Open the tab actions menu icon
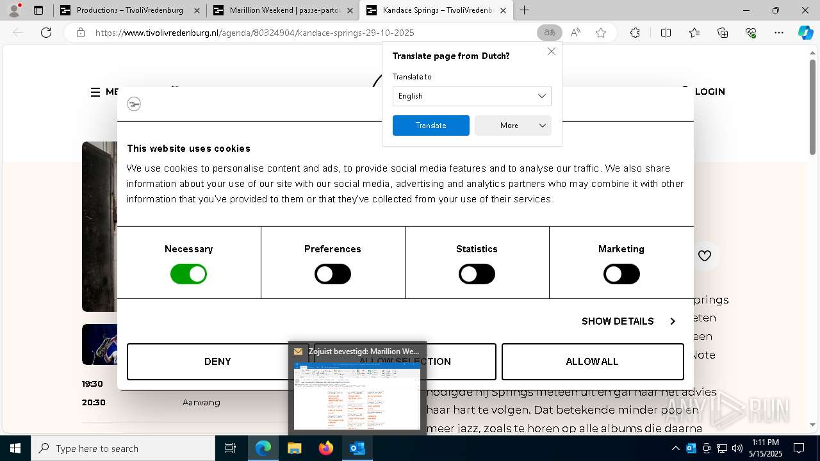820x461 pixels. tap(38, 10)
